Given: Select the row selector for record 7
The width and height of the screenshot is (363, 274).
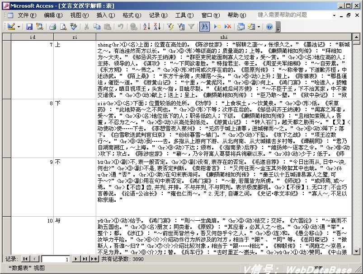Looking at the screenshot, I should pos(7,70).
